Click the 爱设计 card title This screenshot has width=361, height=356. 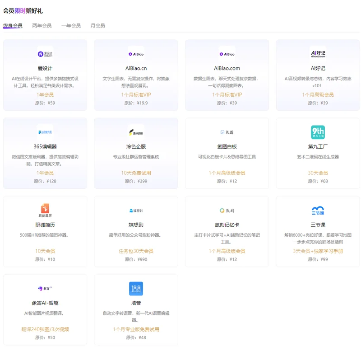coord(45,68)
